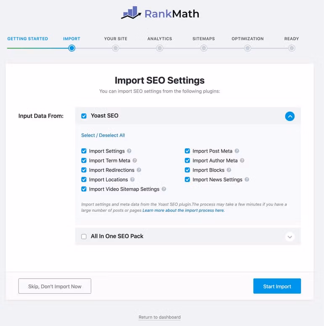Open help tooltip for Import Term Meta

coord(135,160)
